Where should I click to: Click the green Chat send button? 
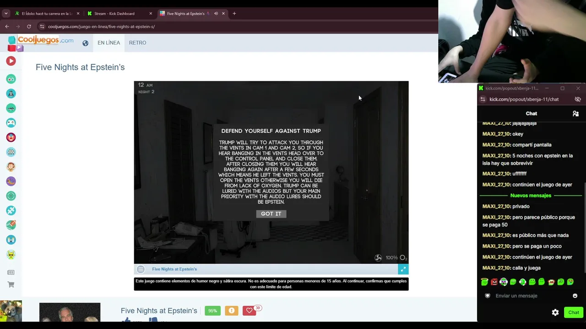coord(574,313)
